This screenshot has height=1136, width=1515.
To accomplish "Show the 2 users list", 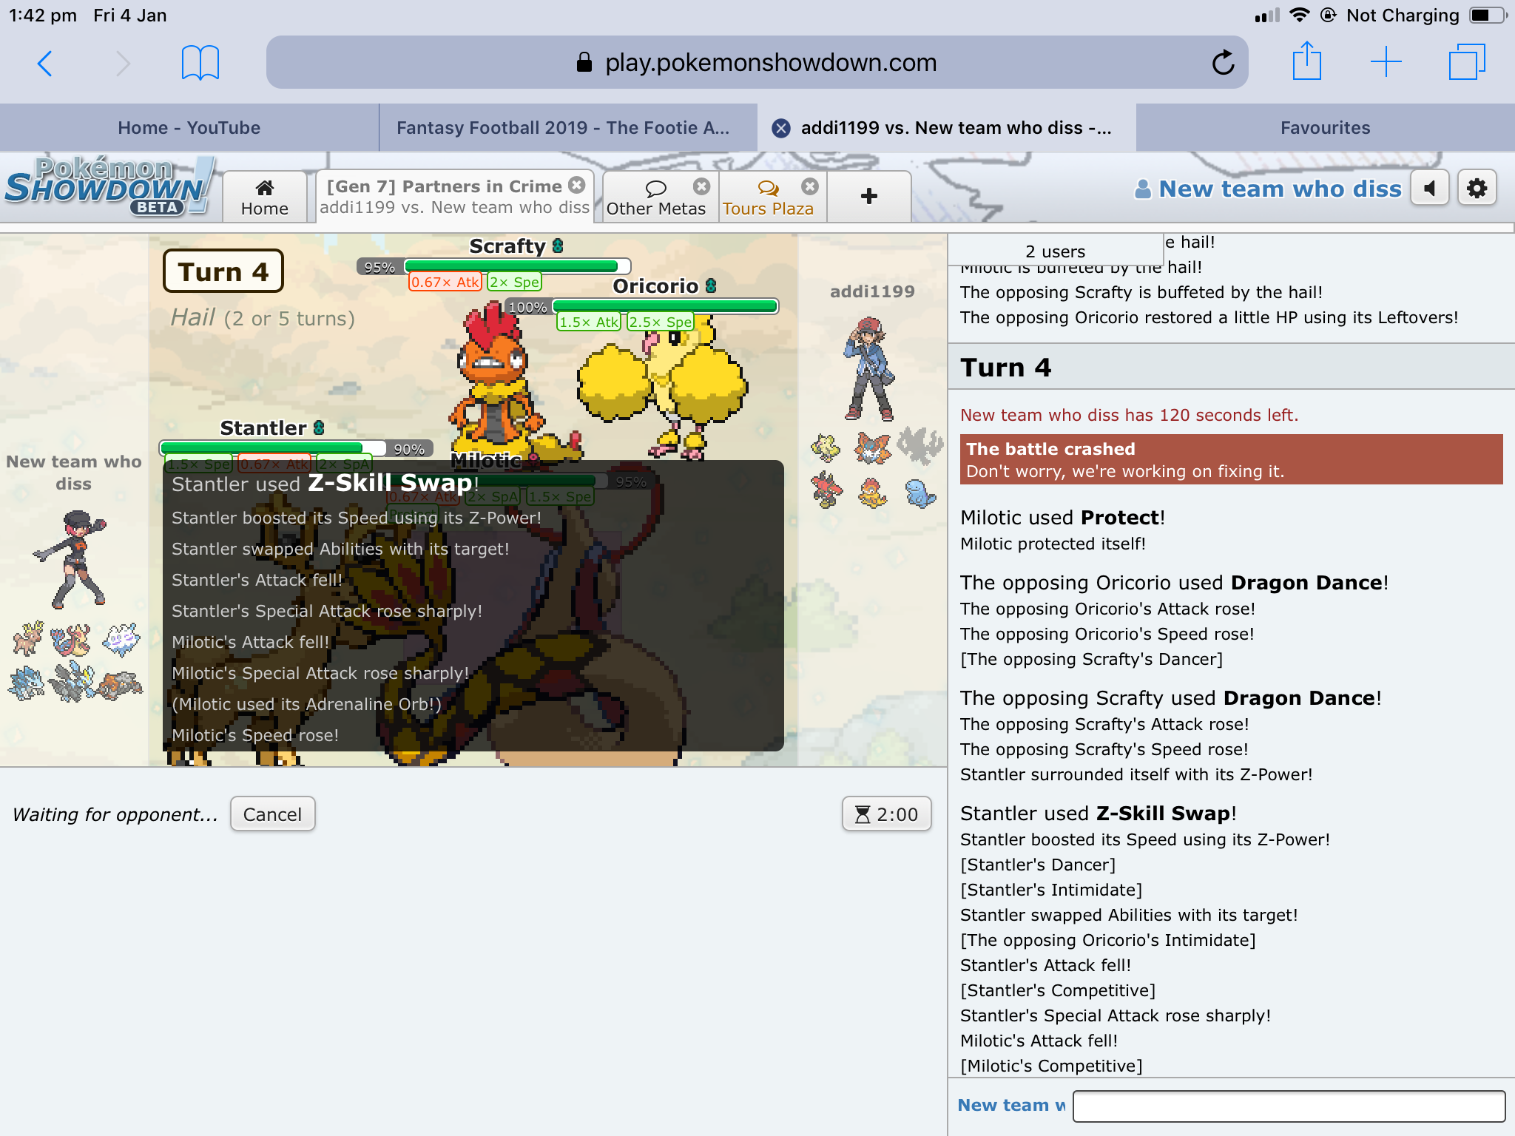I will click(1056, 251).
